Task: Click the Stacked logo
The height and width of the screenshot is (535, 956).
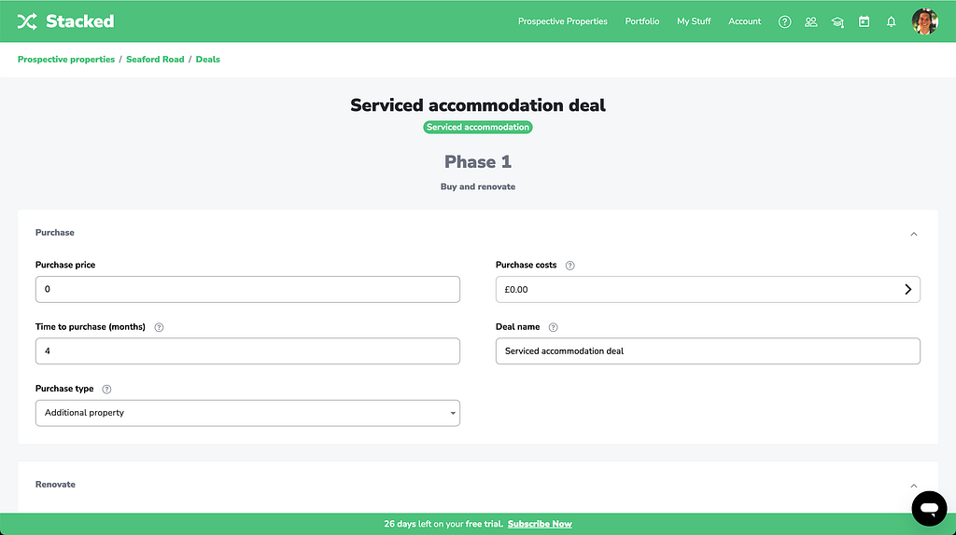Action: click(x=65, y=21)
